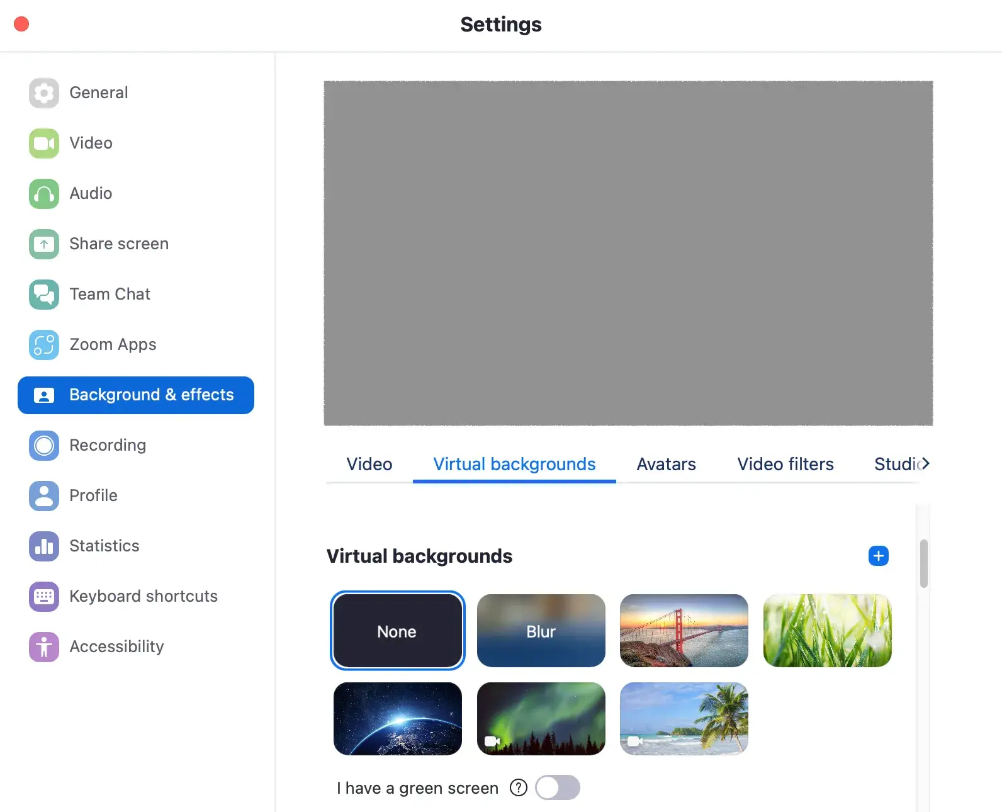The width and height of the screenshot is (1002, 812).
Task: Choose the Earth from space background
Action: click(x=397, y=719)
